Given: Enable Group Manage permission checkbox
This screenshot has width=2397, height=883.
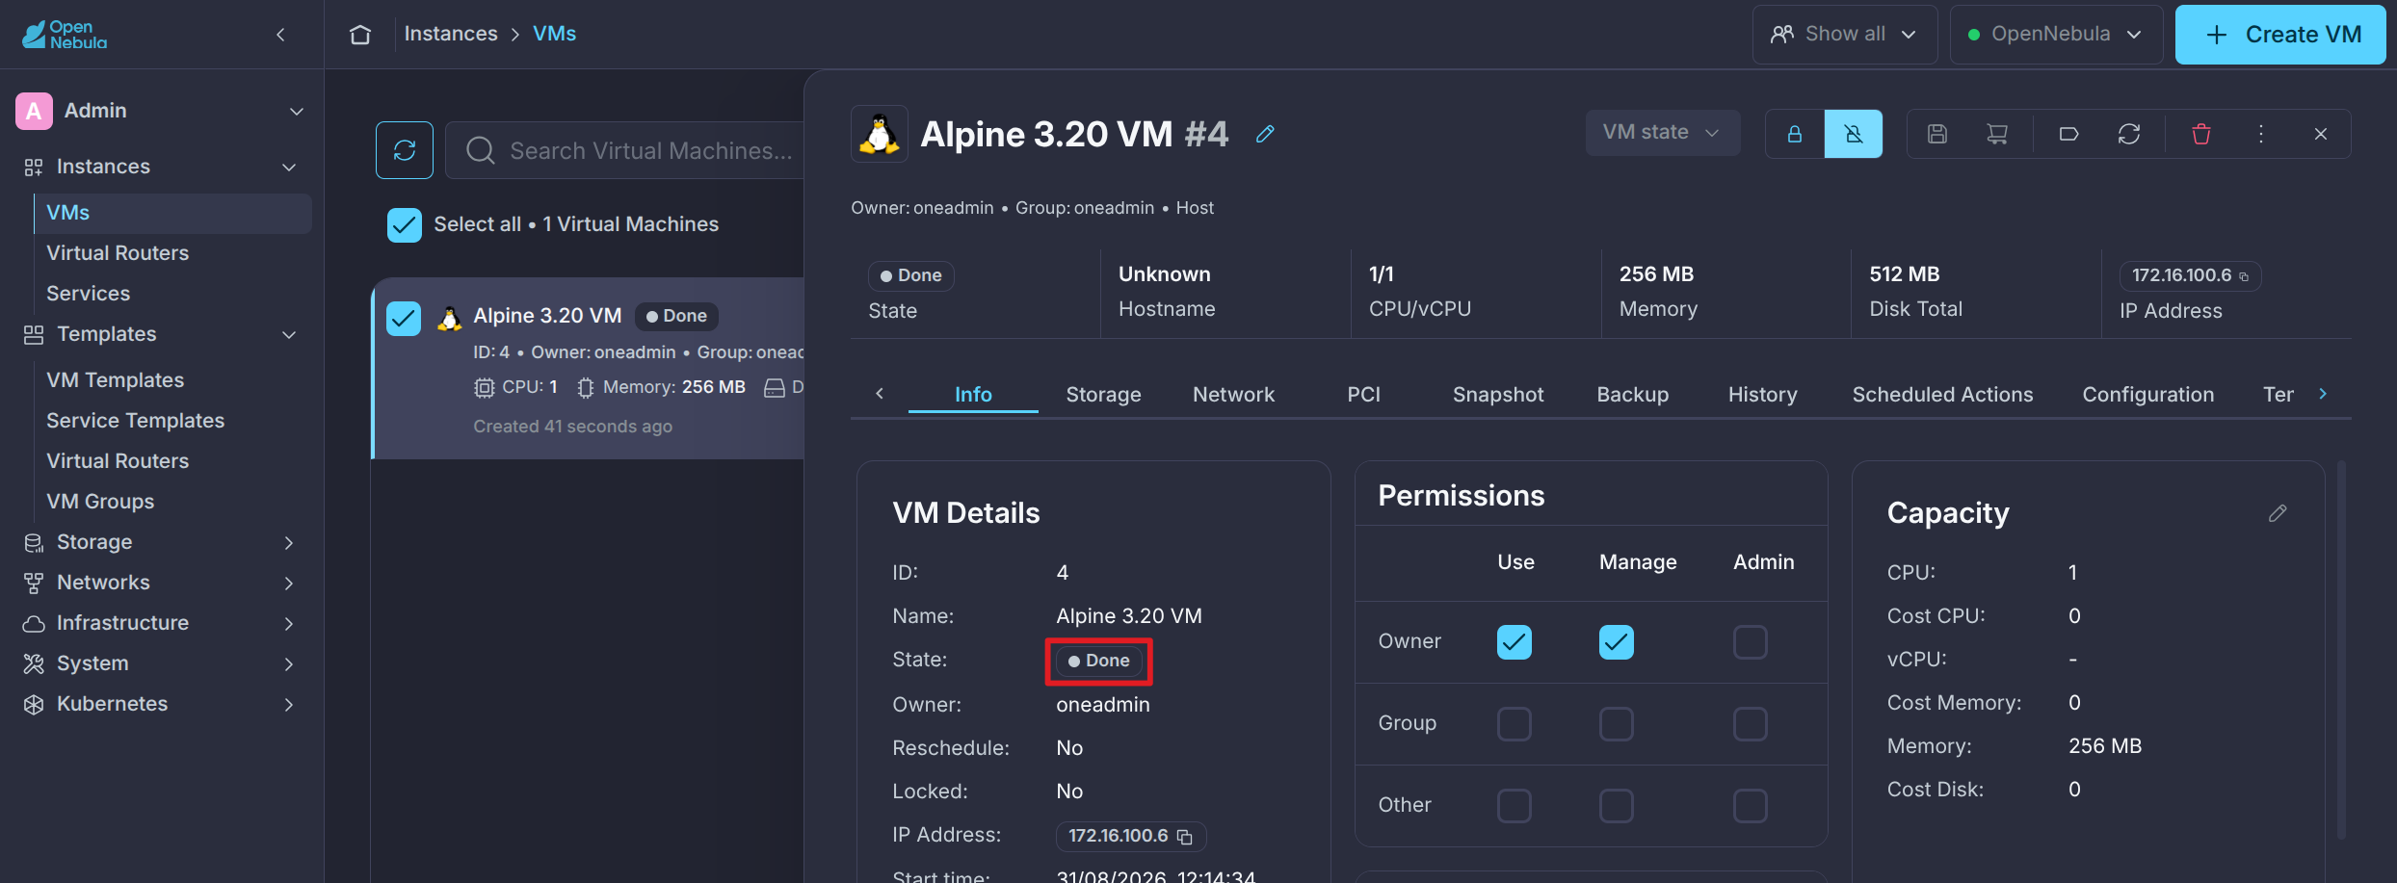Looking at the screenshot, I should pyautogui.click(x=1617, y=724).
